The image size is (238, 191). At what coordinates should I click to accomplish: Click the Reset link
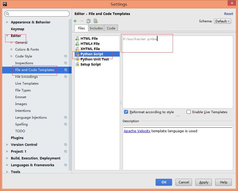pos(228,14)
